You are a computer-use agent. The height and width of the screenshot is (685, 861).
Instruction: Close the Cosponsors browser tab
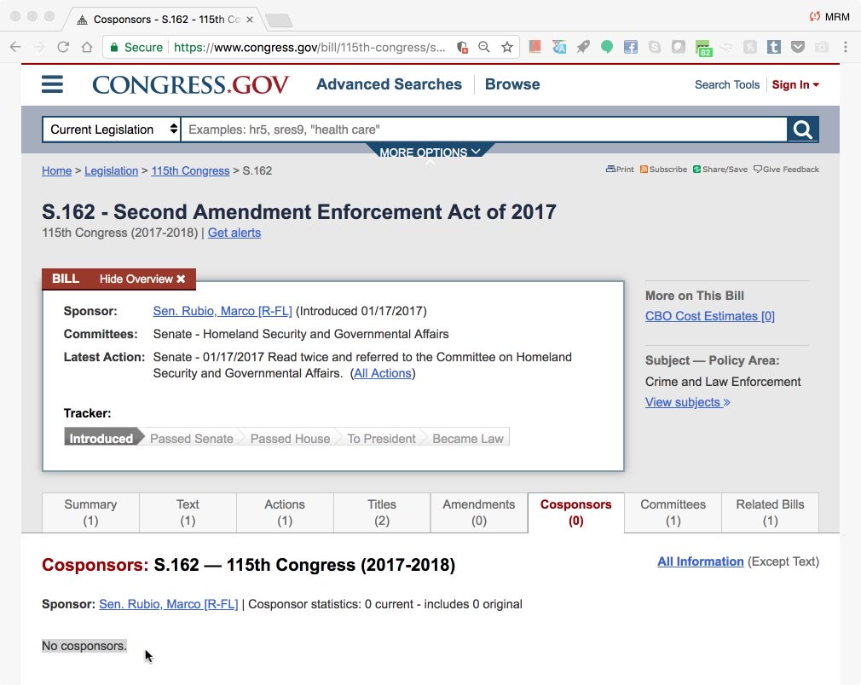[x=249, y=20]
